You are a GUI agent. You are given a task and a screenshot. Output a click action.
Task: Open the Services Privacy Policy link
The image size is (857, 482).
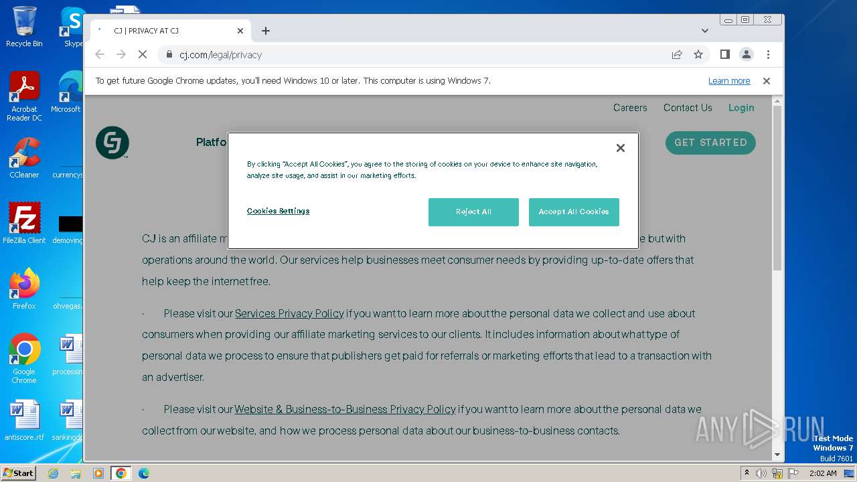pos(289,313)
